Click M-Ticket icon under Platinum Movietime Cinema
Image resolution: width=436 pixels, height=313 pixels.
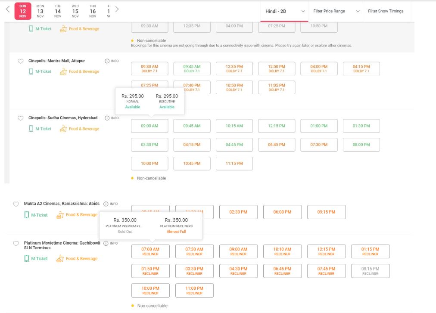click(27, 259)
